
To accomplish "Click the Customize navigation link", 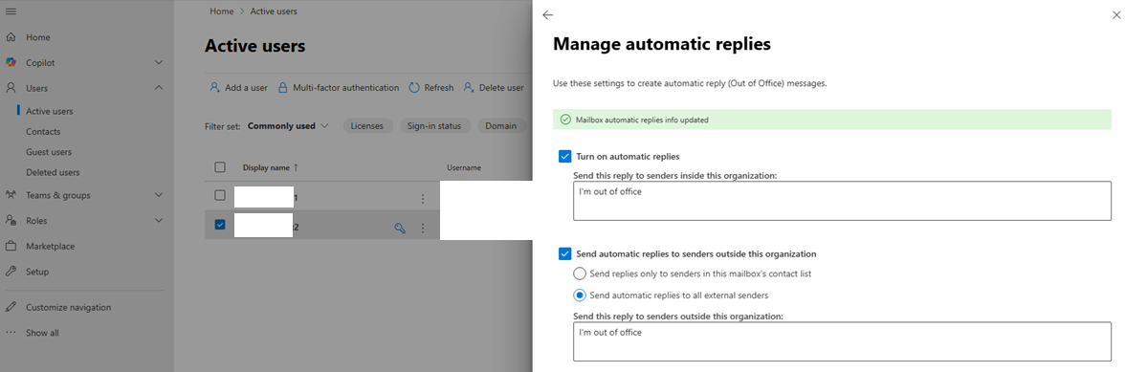I will tap(68, 307).
